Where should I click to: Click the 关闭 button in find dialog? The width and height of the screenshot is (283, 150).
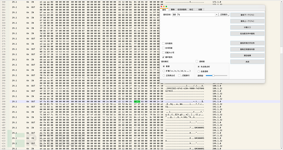(x=247, y=61)
